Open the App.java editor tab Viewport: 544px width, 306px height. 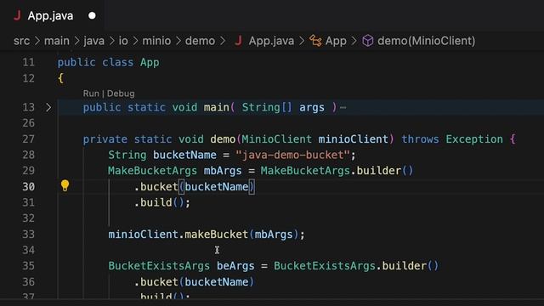tap(52, 15)
